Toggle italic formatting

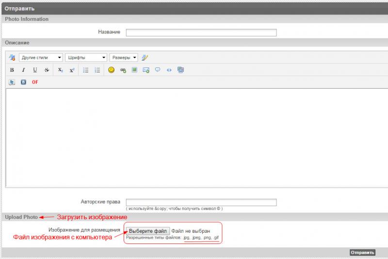point(23,70)
